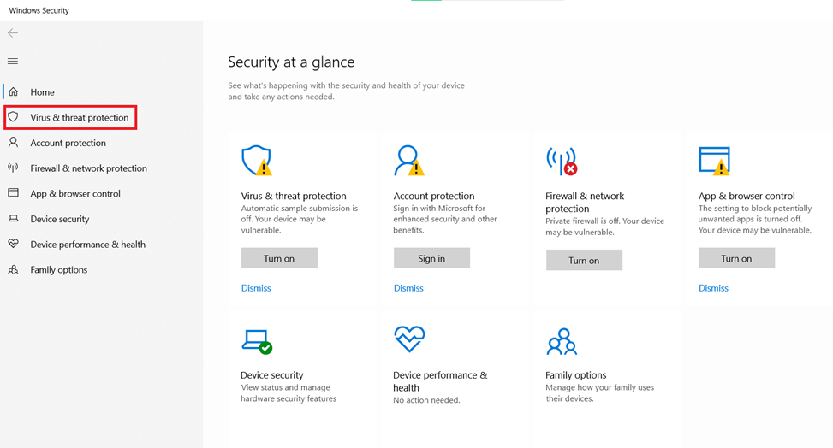Screen dimensions: 833x448
Task: Click the back arrow icon
Action: click(x=13, y=33)
